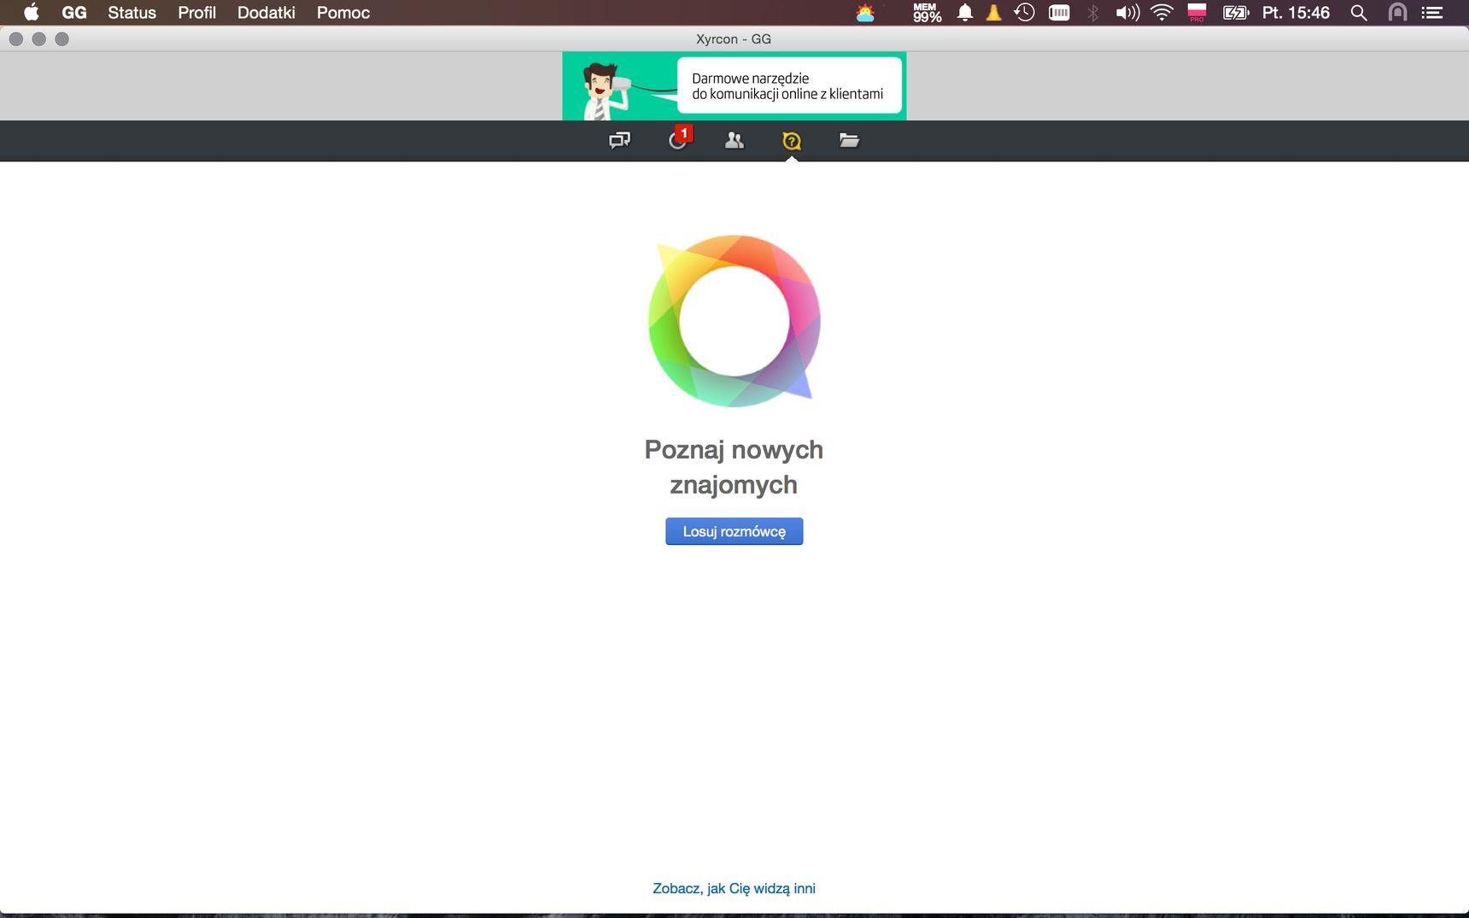Open the files folder icon tab
This screenshot has width=1469, height=918.
849,140
